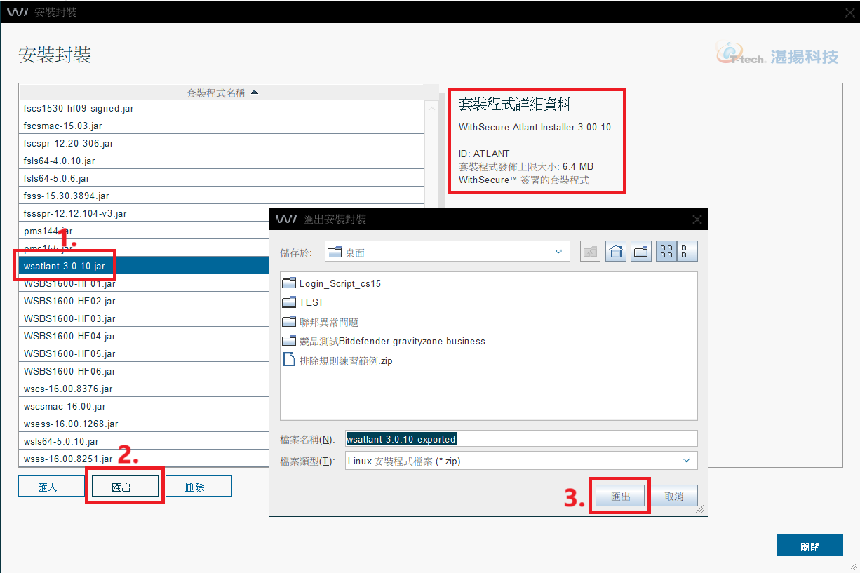
Task: Click 取消 to cancel the export
Action: [673, 496]
